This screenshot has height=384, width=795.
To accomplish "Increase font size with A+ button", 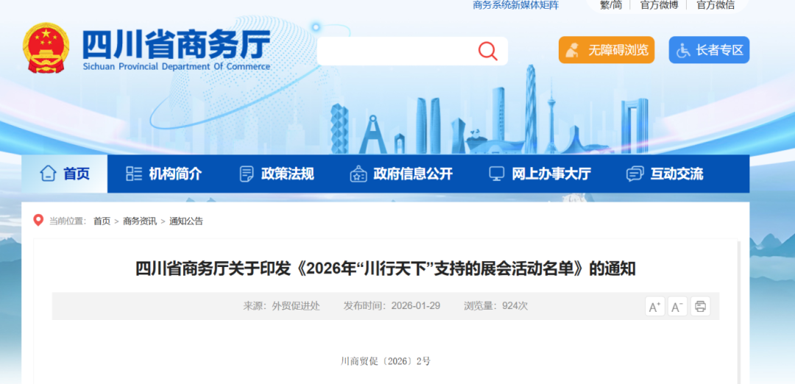I will click(x=654, y=307).
